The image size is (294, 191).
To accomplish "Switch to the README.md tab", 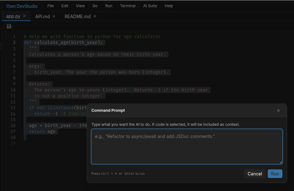I will pyautogui.click(x=77, y=16).
